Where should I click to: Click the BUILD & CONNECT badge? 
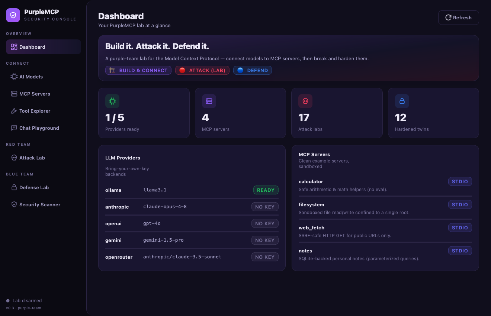138,70
